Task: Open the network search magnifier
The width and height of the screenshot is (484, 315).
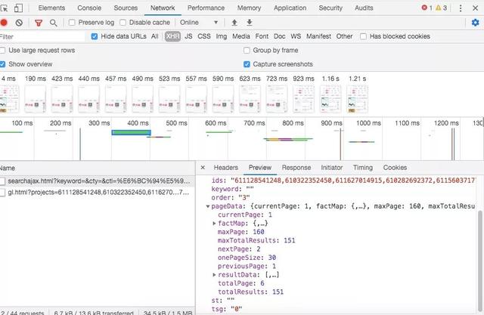Action: tap(54, 23)
